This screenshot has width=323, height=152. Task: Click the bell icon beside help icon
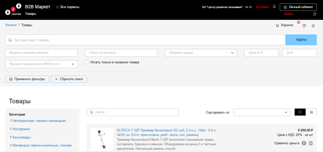click(x=313, y=26)
